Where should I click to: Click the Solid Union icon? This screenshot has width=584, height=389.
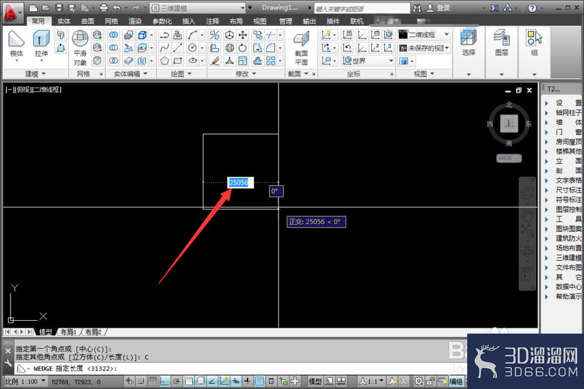[114, 36]
